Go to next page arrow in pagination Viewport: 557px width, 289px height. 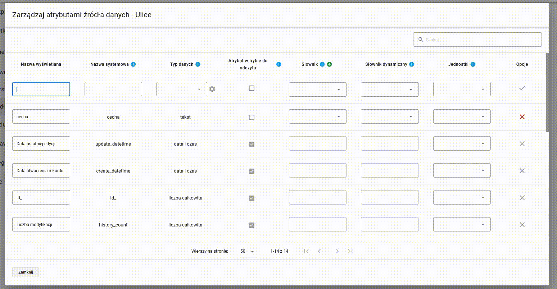click(337, 251)
